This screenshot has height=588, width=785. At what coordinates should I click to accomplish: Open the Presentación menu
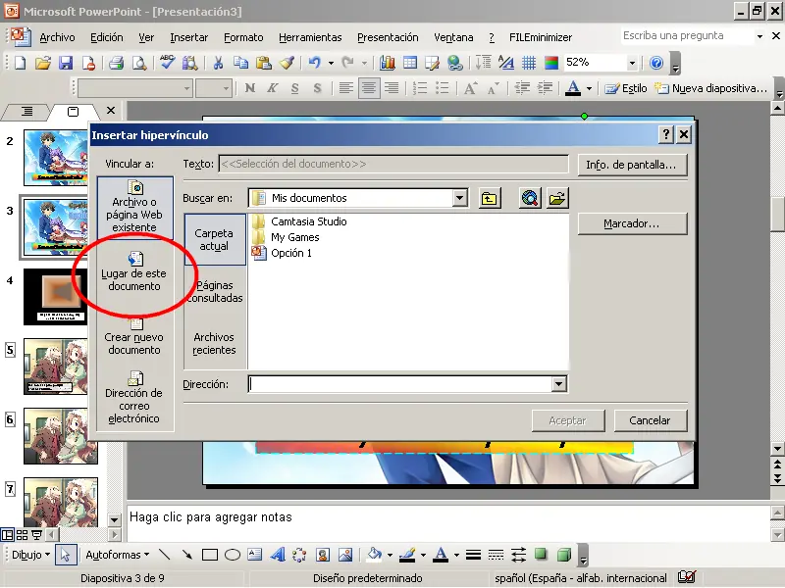pyautogui.click(x=388, y=37)
